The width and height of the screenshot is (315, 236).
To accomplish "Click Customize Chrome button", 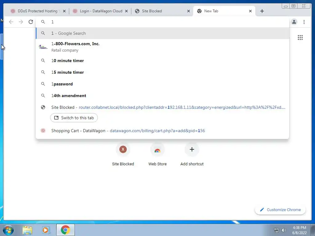I will click(280, 210).
